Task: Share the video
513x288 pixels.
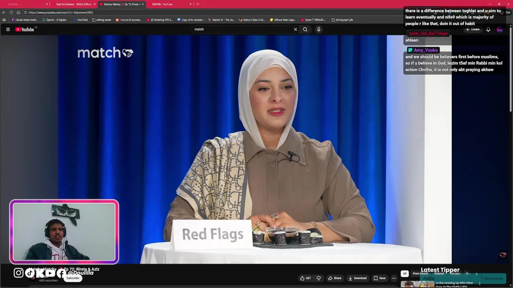Action: pyautogui.click(x=335, y=278)
